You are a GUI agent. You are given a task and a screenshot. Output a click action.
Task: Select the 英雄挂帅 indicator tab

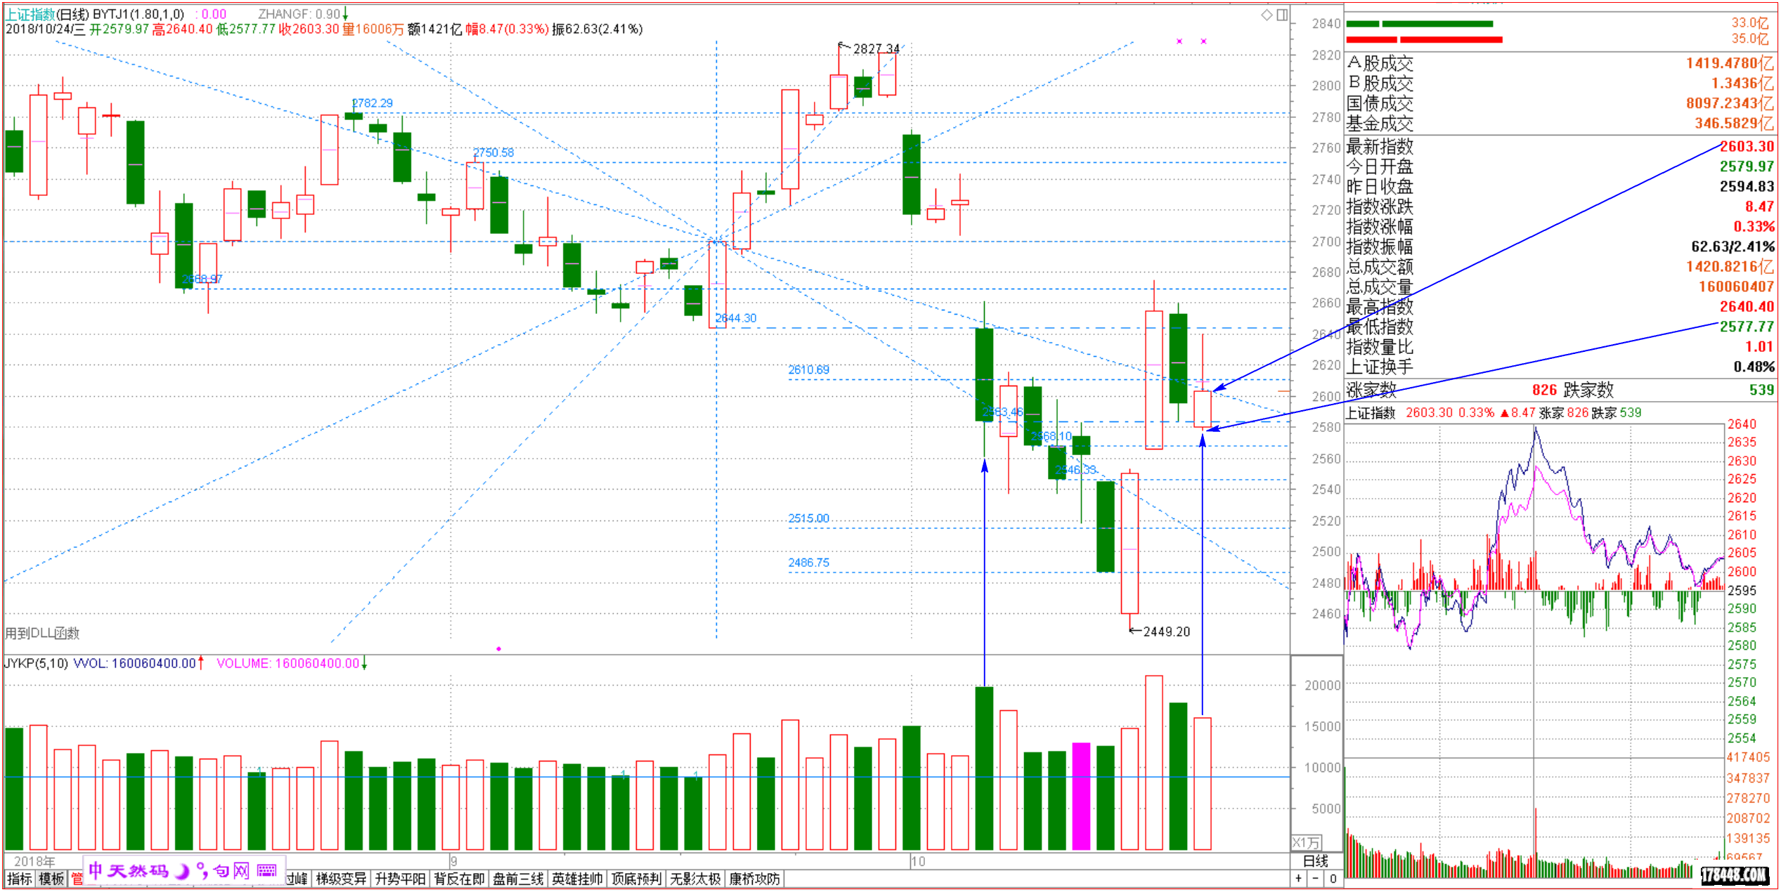pos(577,879)
